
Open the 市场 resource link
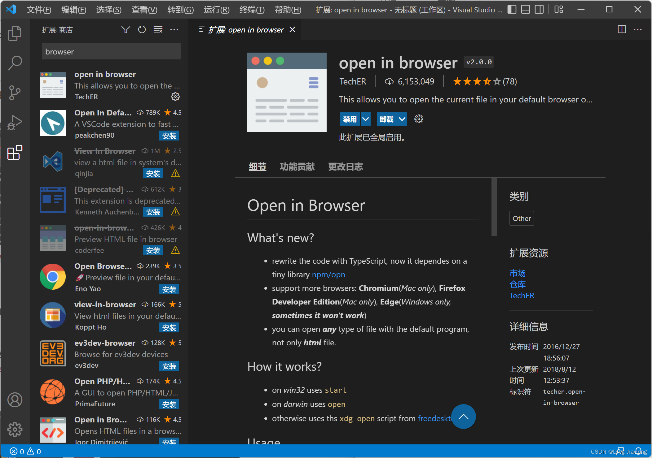pos(518,273)
